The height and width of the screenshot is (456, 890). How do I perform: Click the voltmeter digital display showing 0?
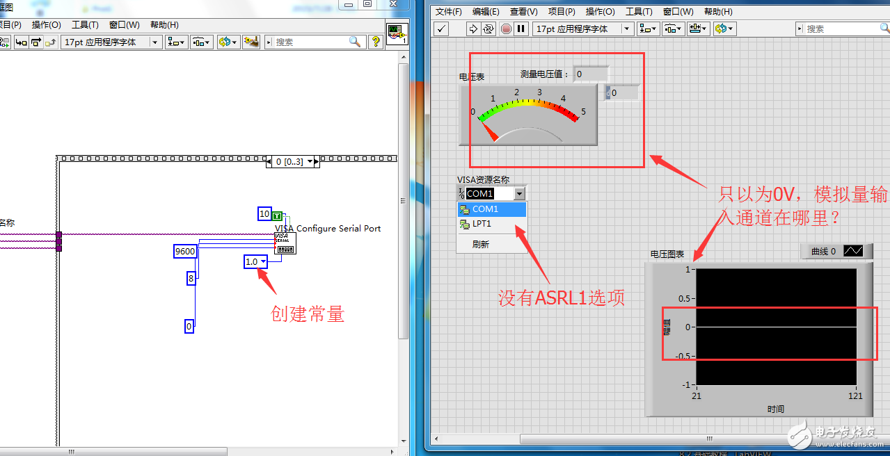click(621, 92)
